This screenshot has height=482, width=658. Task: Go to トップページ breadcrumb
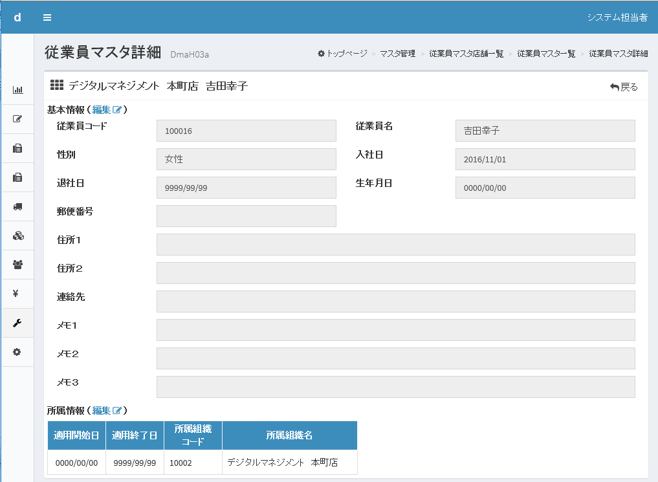347,53
